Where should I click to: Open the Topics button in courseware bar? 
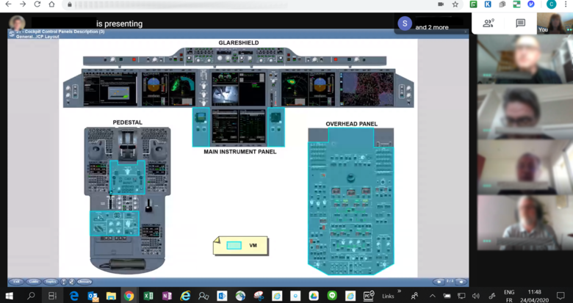(x=51, y=282)
